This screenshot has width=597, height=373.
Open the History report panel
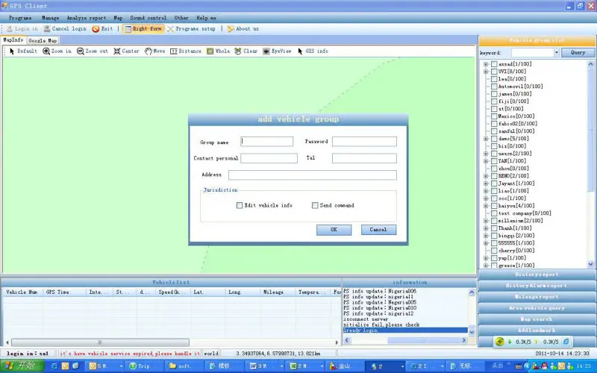pyautogui.click(x=537, y=275)
